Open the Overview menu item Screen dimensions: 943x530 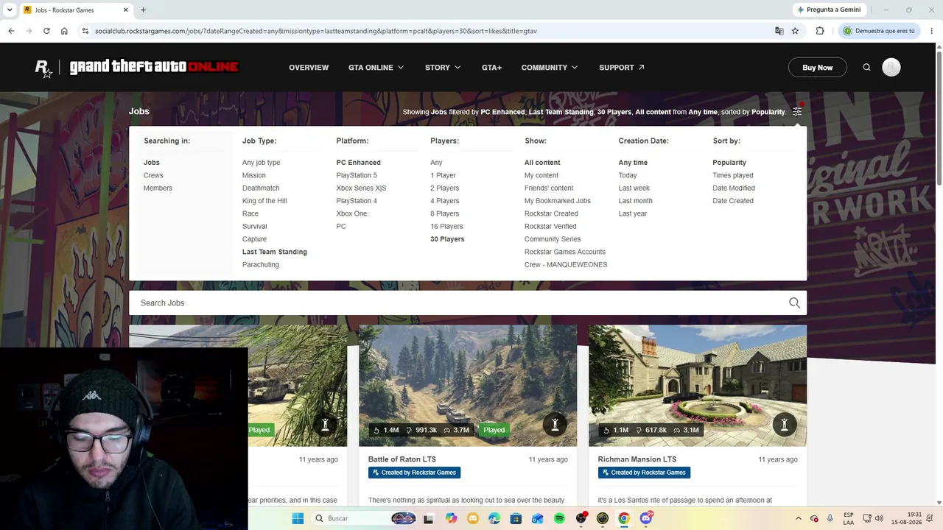(x=309, y=68)
